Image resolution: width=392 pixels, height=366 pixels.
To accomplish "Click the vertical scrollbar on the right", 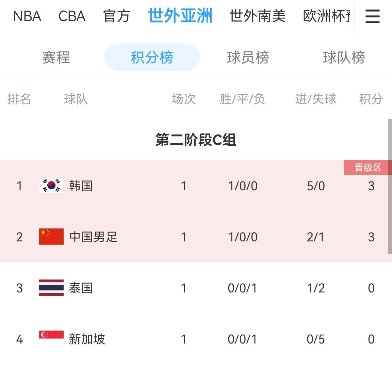I will pyautogui.click(x=390, y=187).
